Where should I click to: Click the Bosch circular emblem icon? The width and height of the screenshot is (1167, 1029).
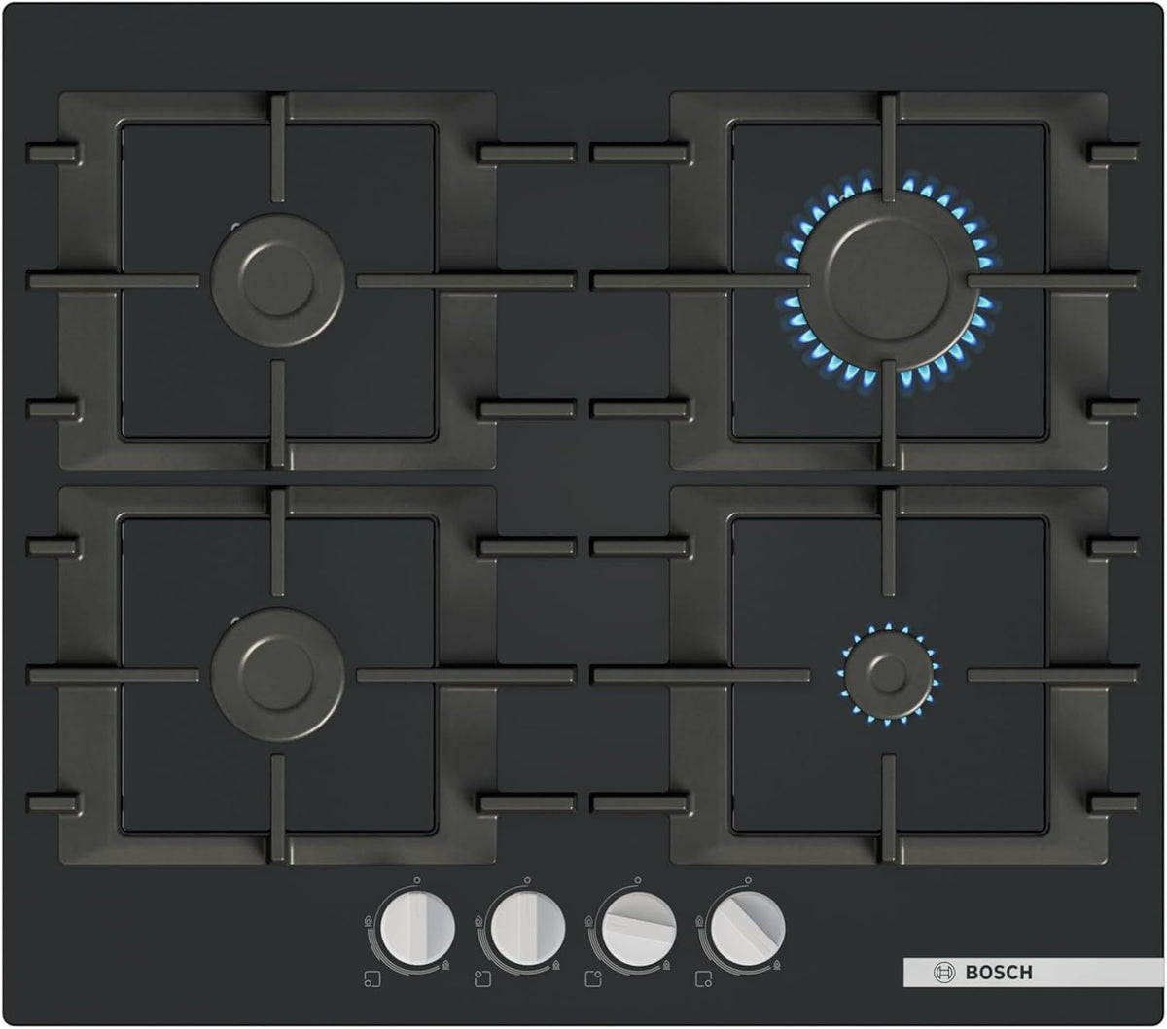pos(943,972)
